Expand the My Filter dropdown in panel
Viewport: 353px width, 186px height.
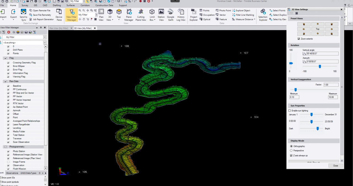(x=45, y=37)
